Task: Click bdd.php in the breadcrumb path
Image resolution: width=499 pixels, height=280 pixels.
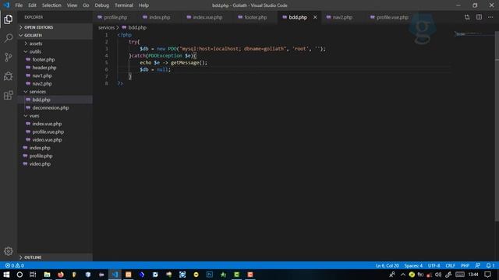Action: tap(137, 28)
